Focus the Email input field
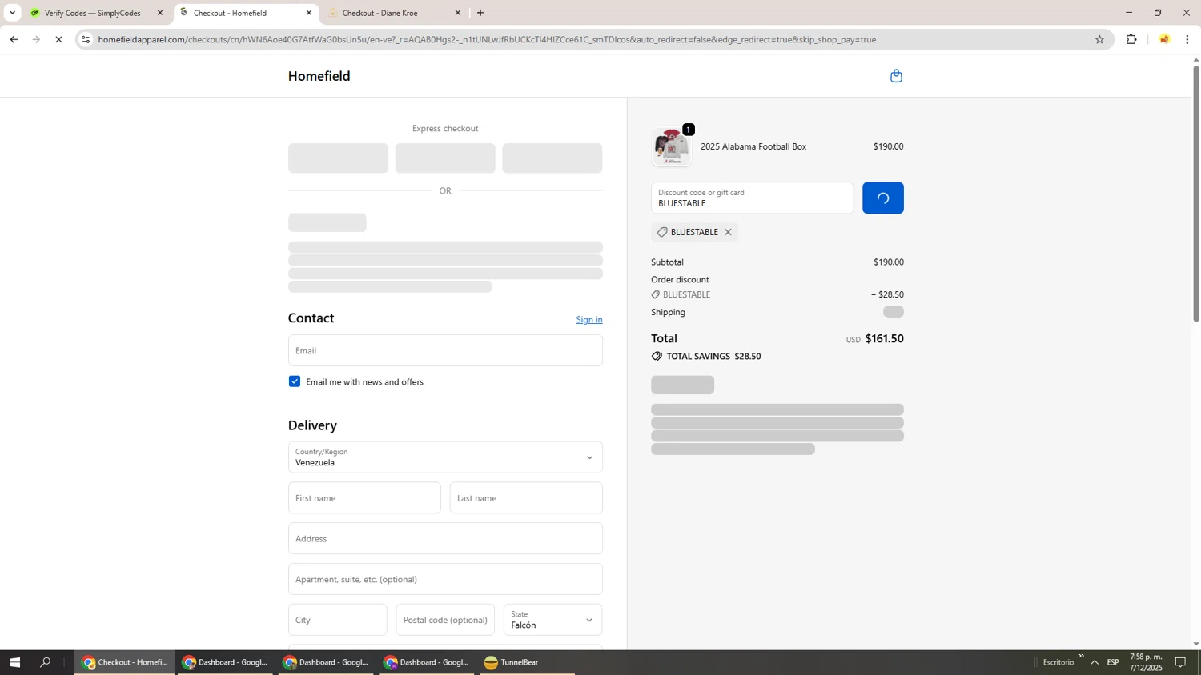This screenshot has width=1201, height=675. [445, 350]
